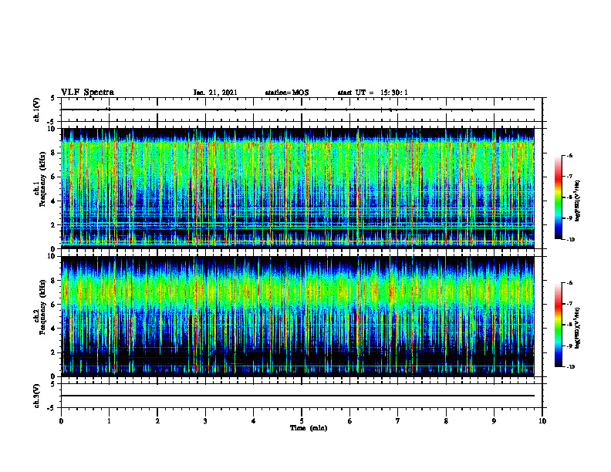This screenshot has height=472, width=611.
Task: Click time axis tick label "8"
Action: click(446, 421)
